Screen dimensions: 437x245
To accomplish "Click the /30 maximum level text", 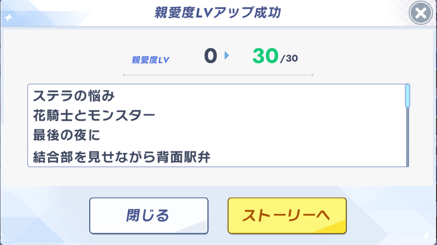I will [289, 59].
